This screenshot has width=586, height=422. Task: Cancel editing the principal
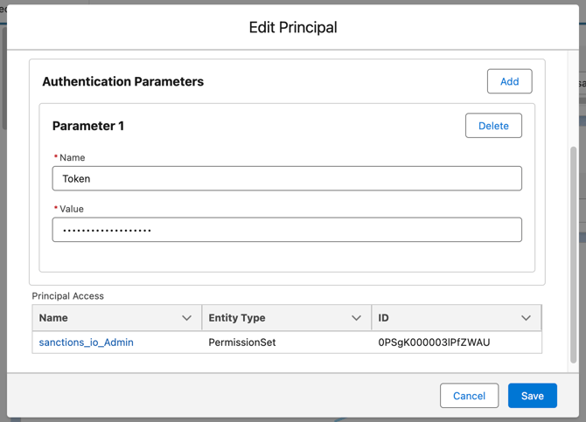tap(469, 396)
